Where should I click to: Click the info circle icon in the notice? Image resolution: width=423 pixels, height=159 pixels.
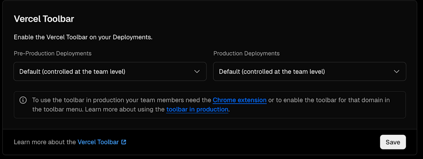pyautogui.click(x=23, y=100)
